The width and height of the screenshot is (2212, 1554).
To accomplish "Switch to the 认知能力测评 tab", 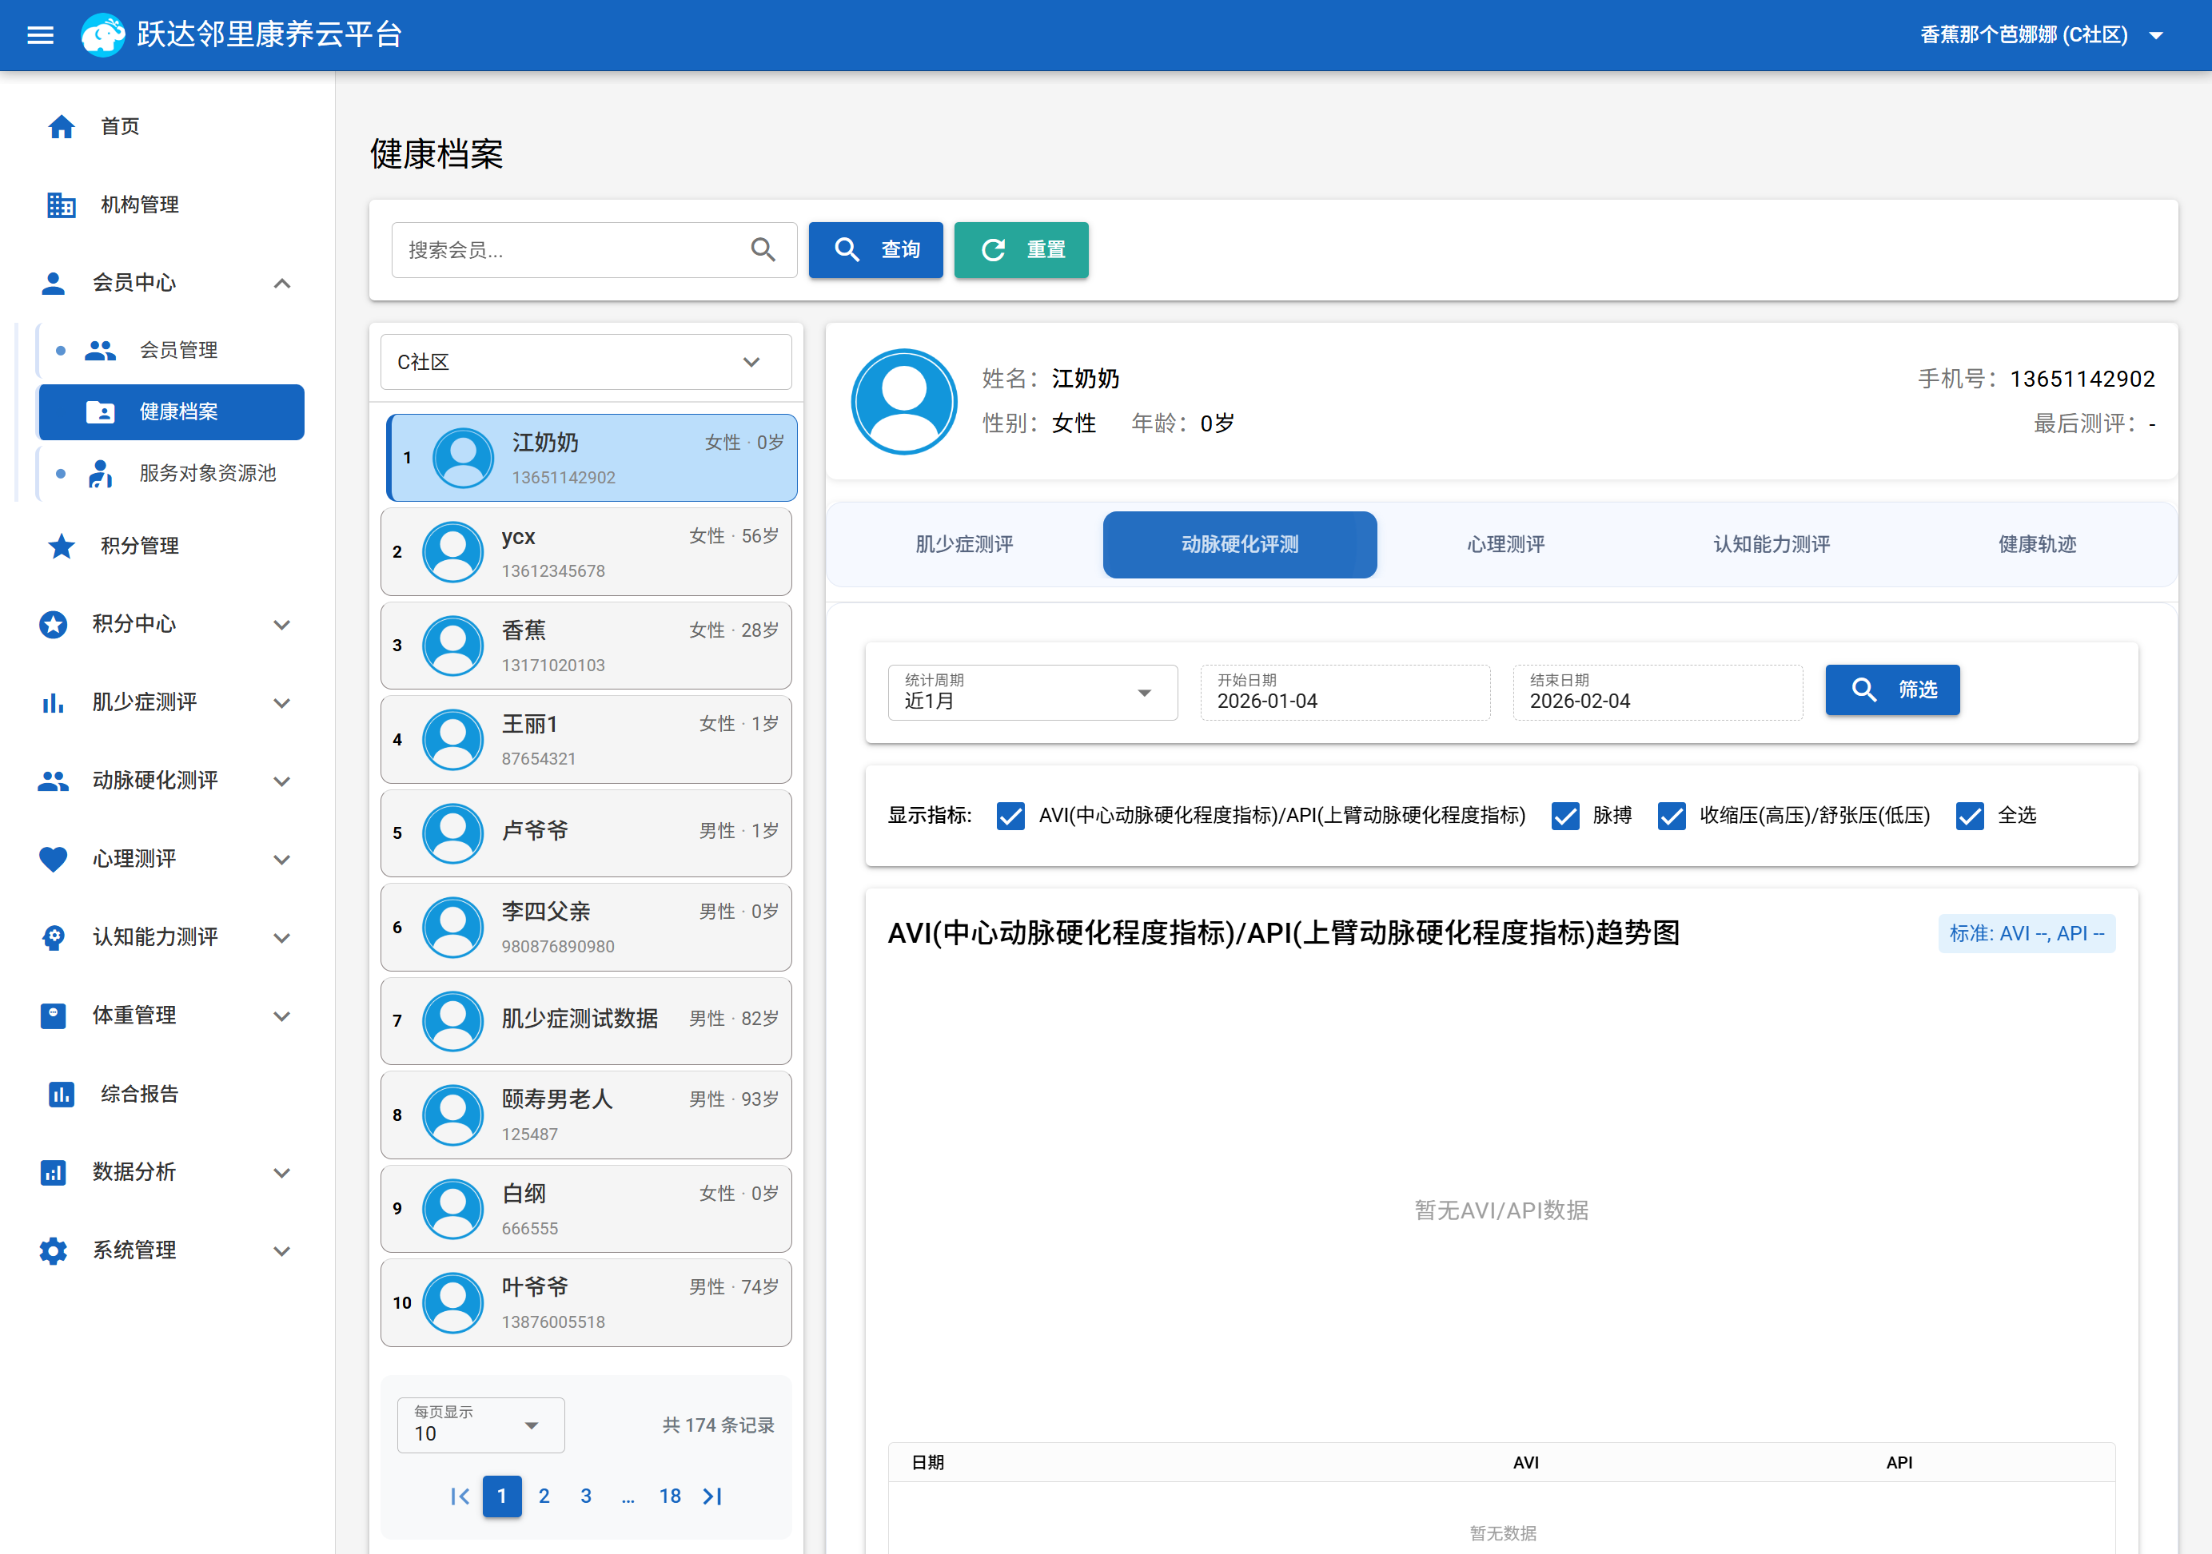I will tap(1772, 545).
